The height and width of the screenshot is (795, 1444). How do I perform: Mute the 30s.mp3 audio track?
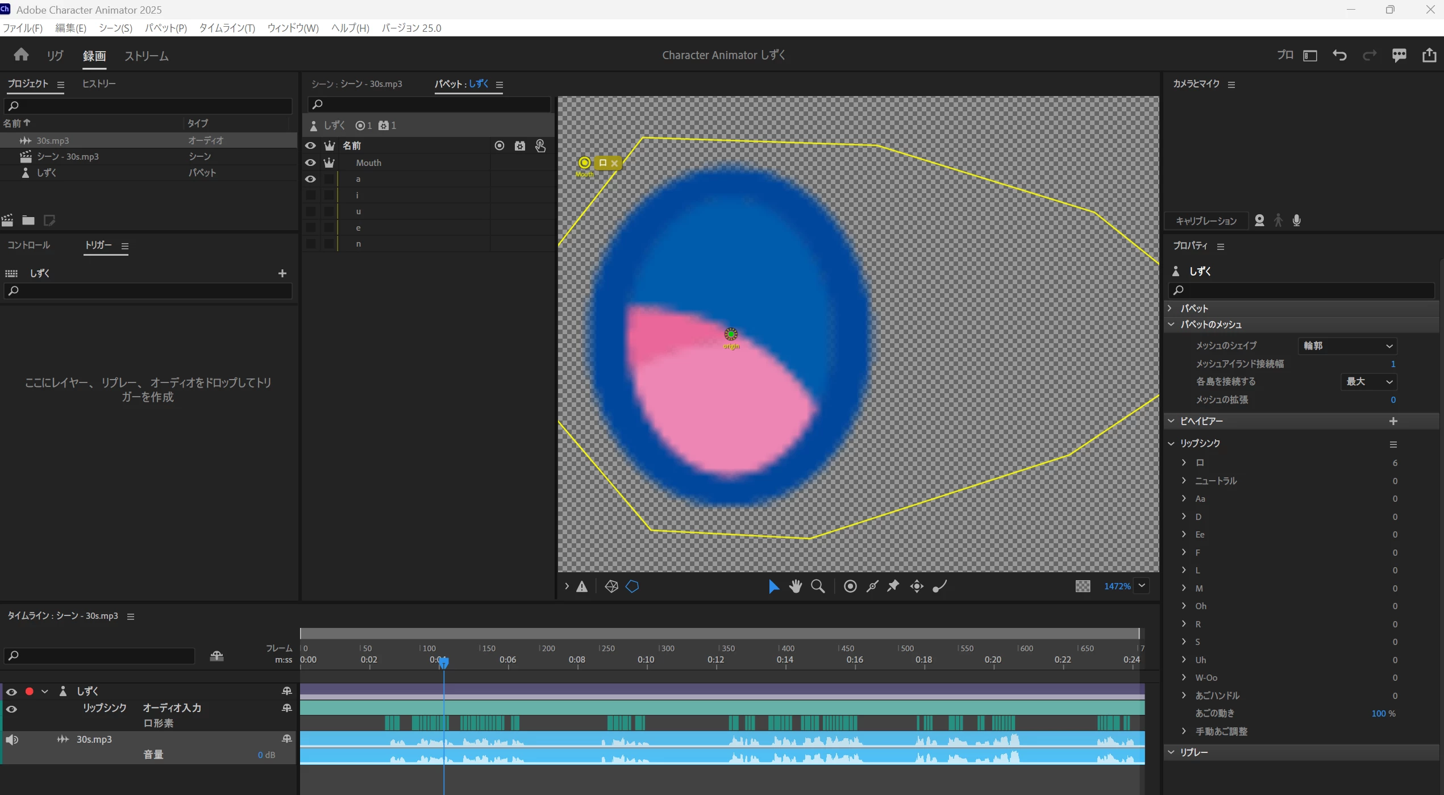tap(12, 739)
